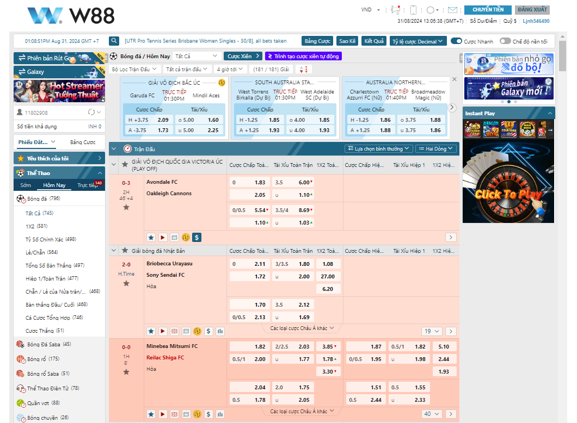
Task: Open the Hai Dòng layout dropdown
Action: [x=436, y=148]
